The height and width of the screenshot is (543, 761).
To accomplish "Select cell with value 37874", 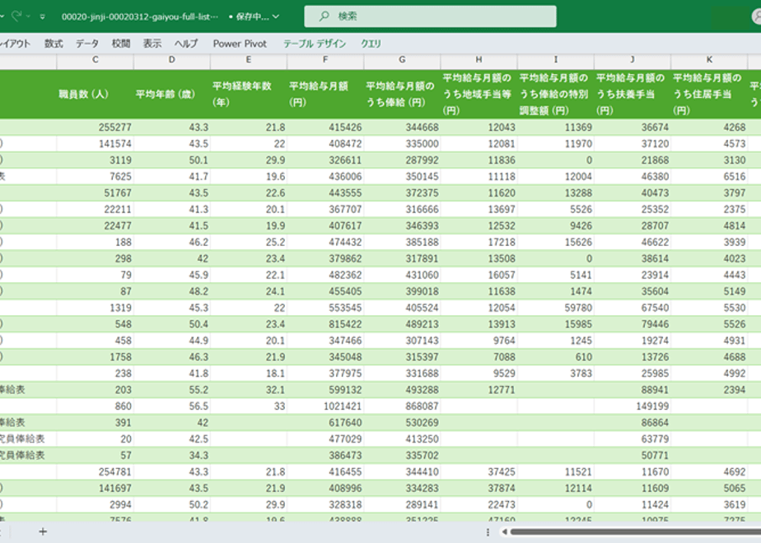I will click(x=479, y=488).
